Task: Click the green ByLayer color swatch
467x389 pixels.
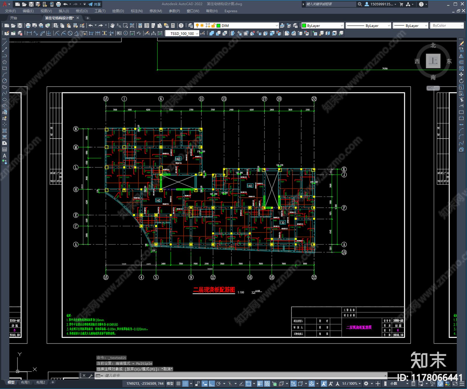Action: pos(304,26)
